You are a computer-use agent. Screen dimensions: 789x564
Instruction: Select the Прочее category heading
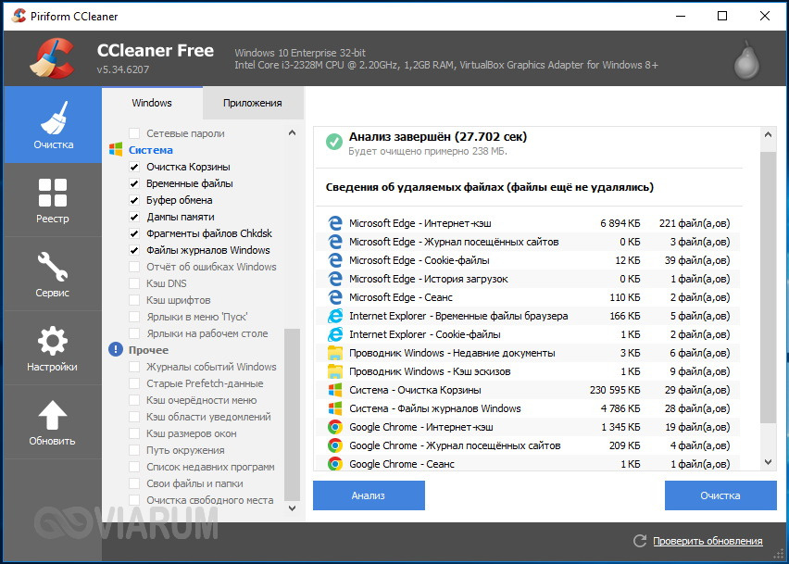point(148,350)
